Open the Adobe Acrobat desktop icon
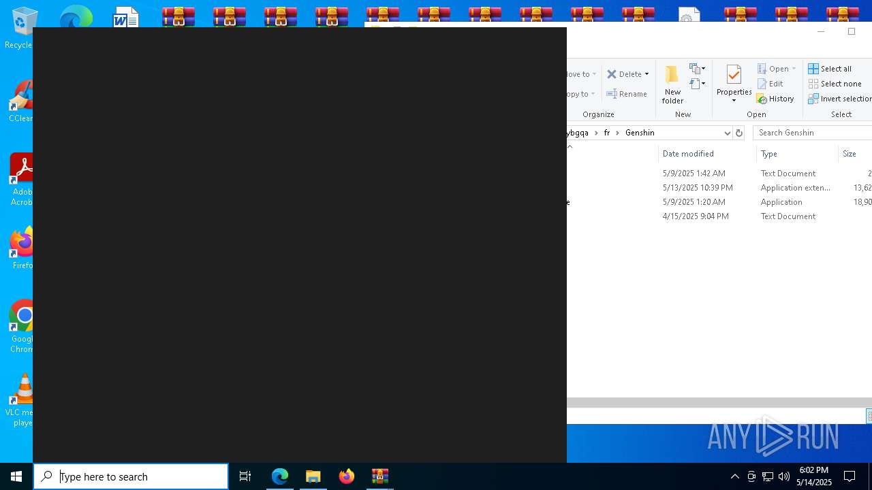This screenshot has height=490, width=872. (21, 180)
